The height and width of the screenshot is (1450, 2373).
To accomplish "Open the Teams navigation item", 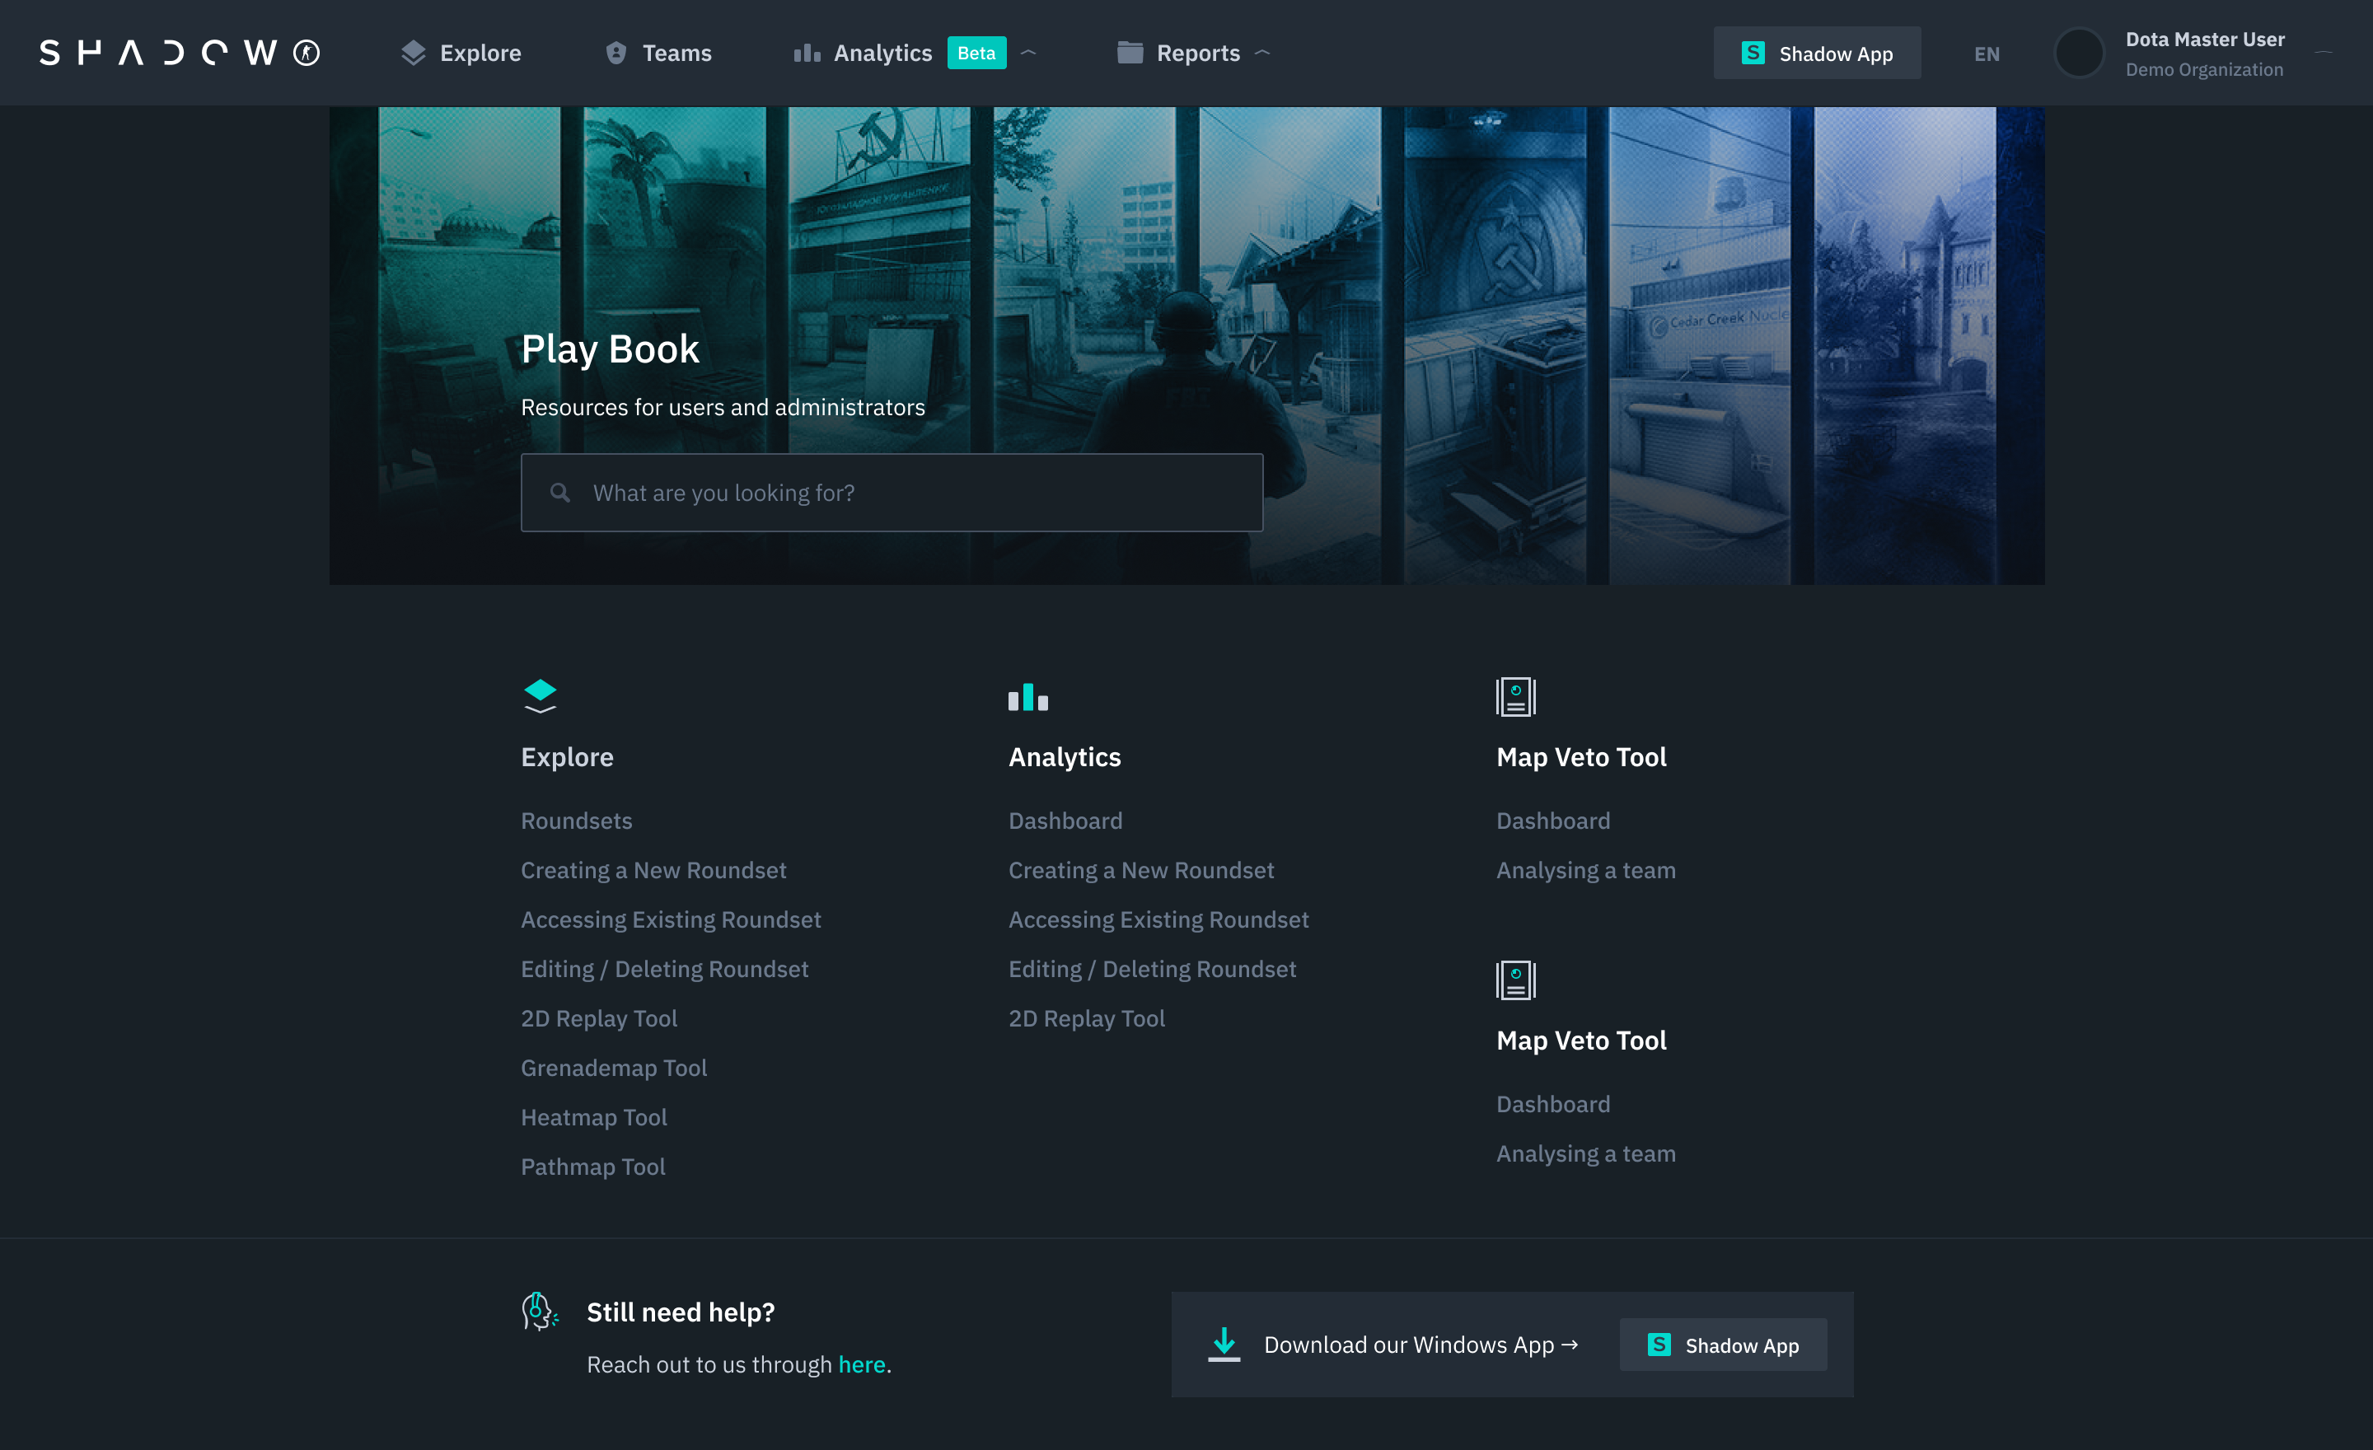I will coord(676,53).
